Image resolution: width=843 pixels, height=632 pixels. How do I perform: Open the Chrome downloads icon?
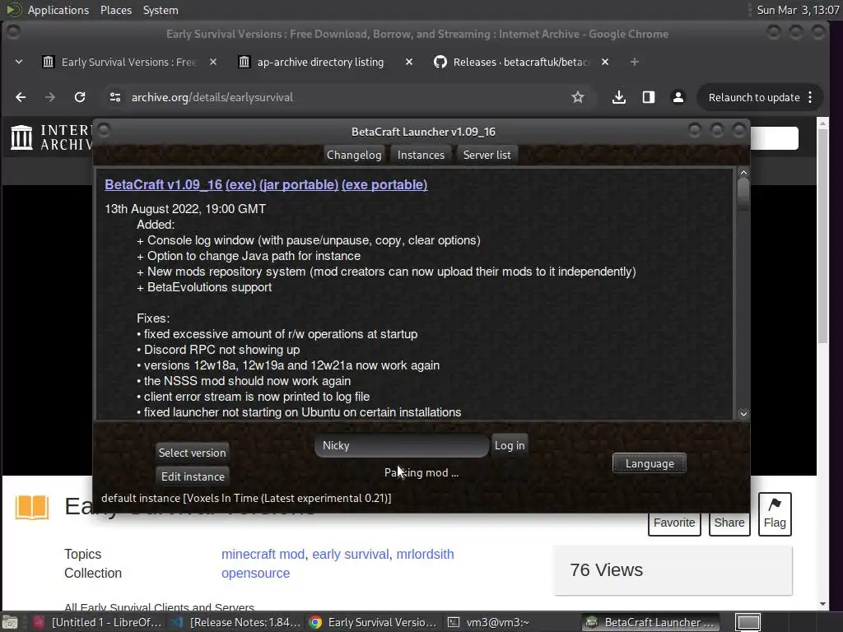click(x=619, y=97)
